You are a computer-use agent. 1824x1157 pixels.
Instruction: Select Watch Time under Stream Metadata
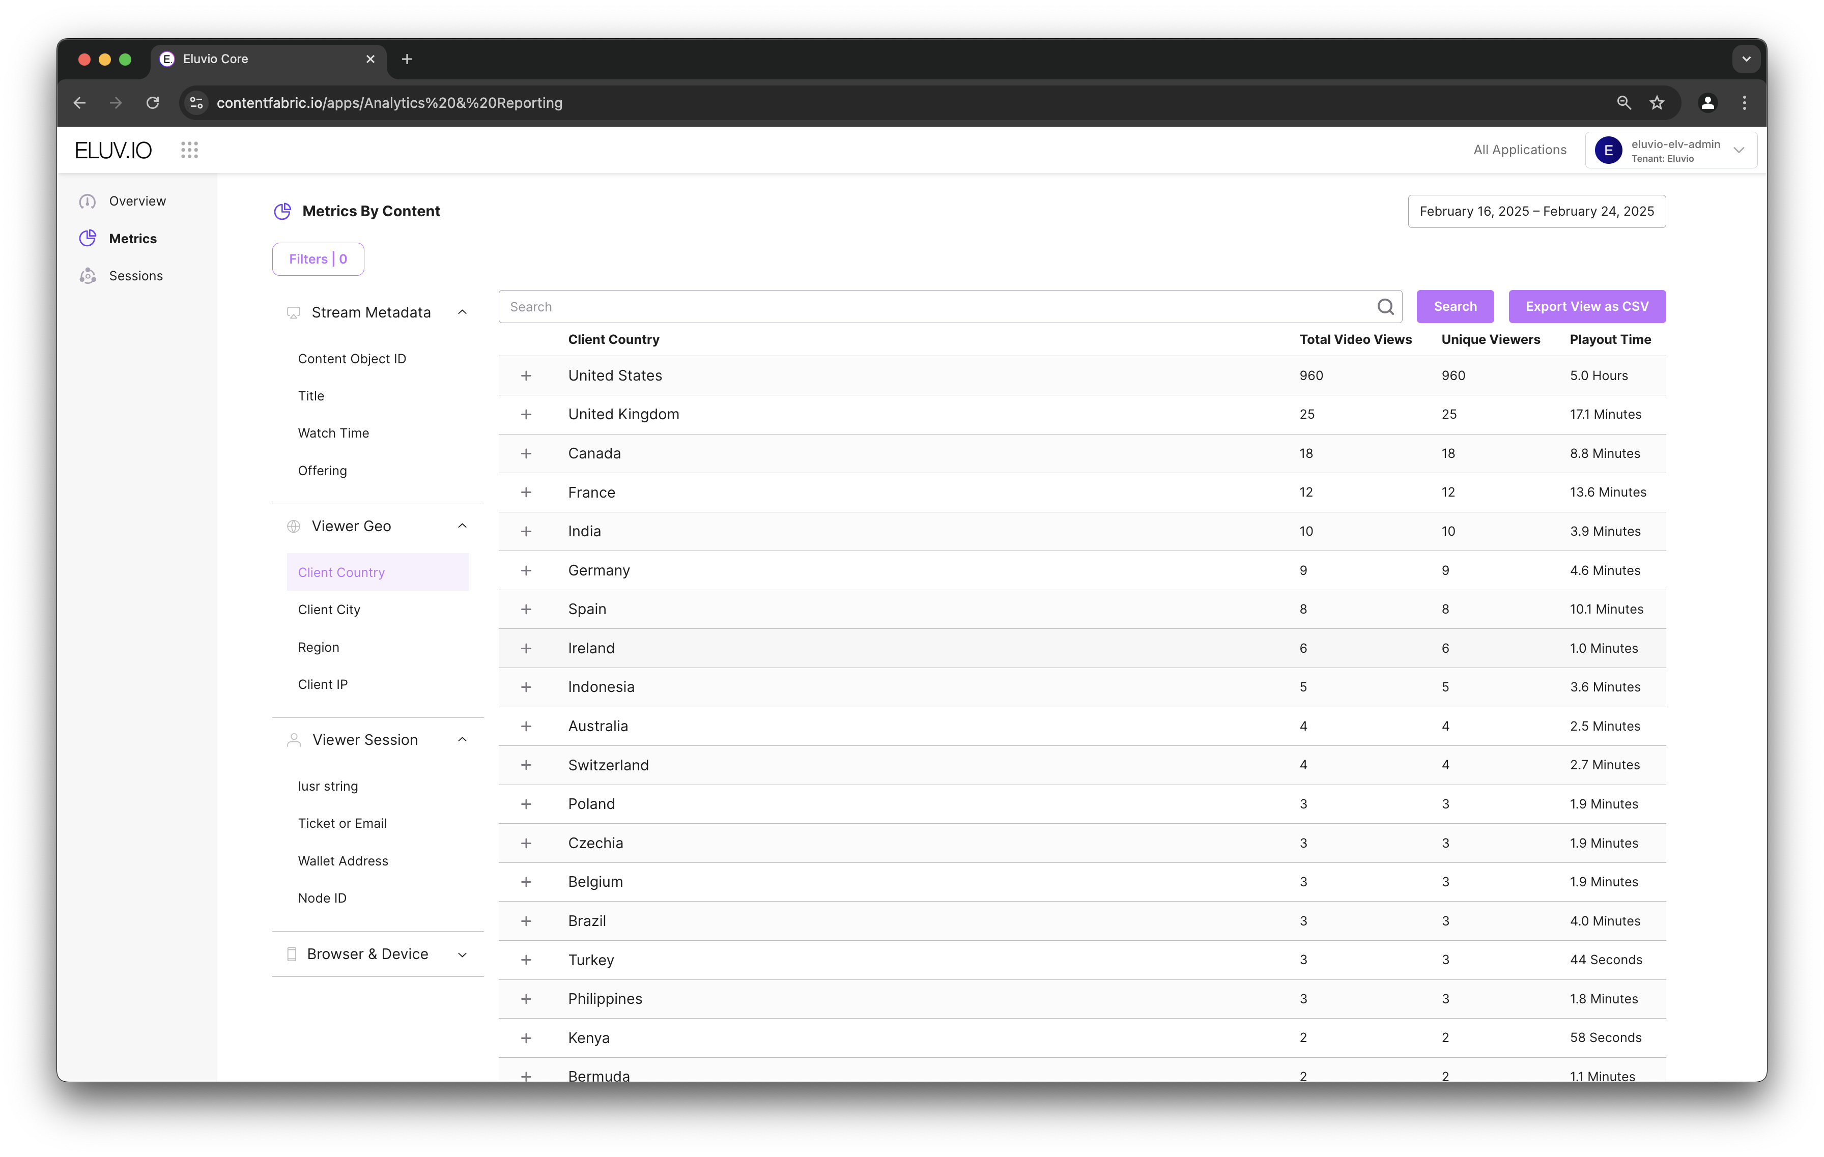(x=333, y=433)
